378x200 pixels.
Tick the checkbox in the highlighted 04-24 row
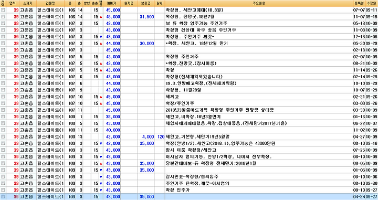(3, 197)
